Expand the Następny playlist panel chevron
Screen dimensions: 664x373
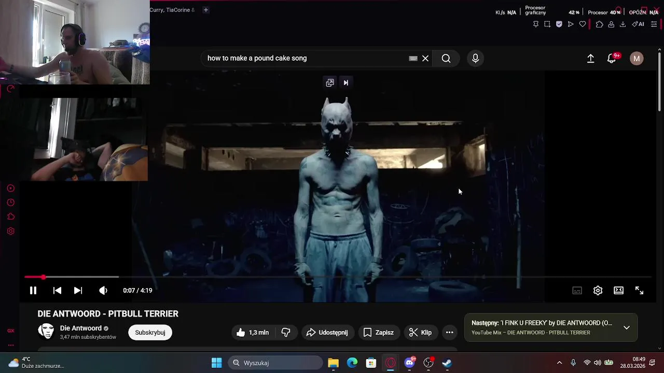point(627,327)
